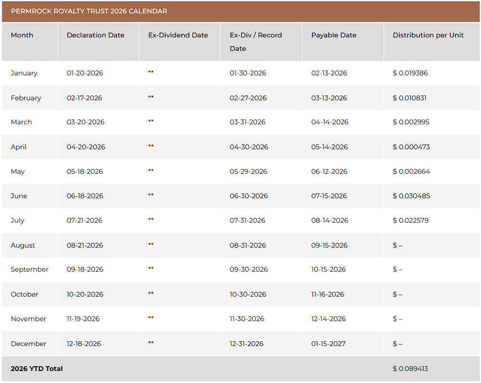The height and width of the screenshot is (383, 481).
Task: Click declaration date 03-20-2026
Action: 86,122
